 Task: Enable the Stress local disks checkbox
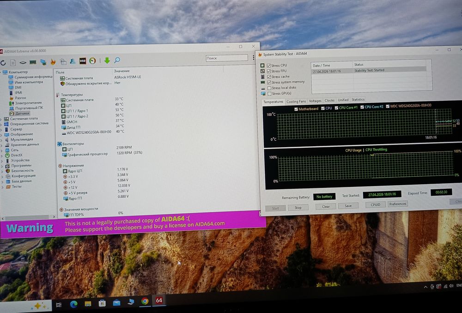coord(269,88)
